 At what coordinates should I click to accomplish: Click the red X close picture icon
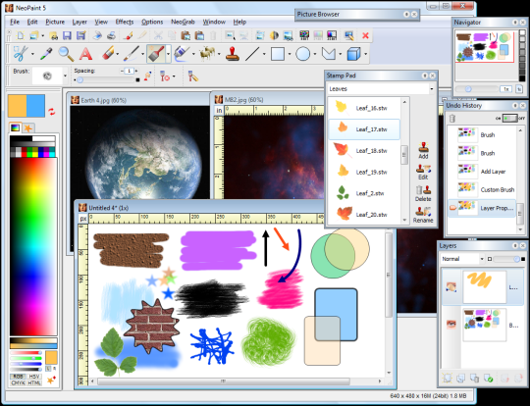(365, 35)
